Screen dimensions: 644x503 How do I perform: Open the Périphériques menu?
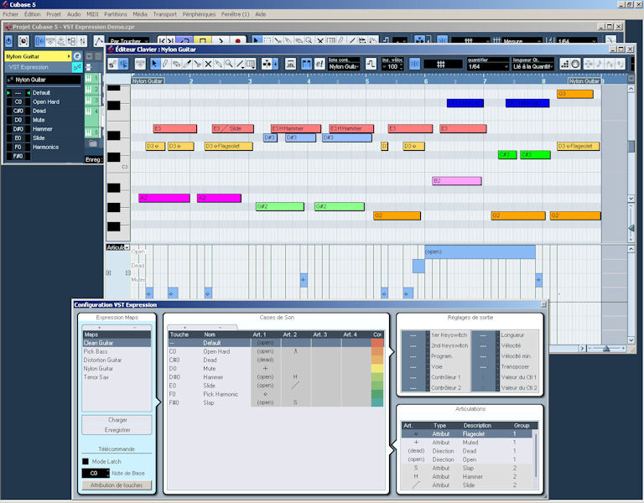pos(199,14)
